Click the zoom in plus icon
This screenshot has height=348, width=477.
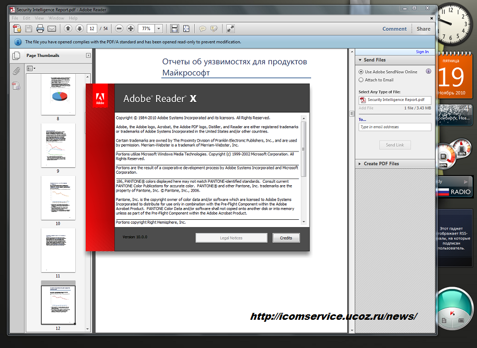click(131, 29)
